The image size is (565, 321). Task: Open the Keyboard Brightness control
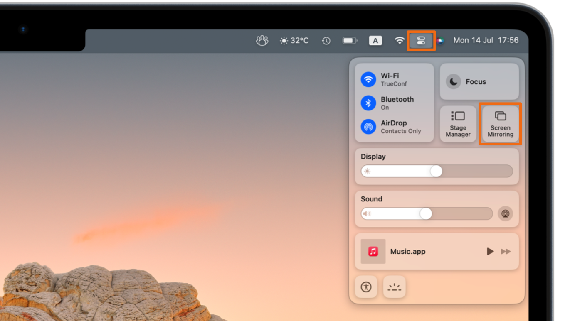point(395,287)
